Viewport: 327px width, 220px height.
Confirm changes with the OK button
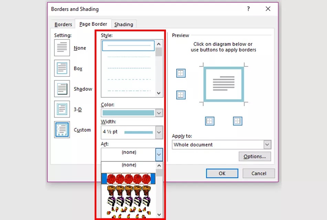click(x=222, y=173)
